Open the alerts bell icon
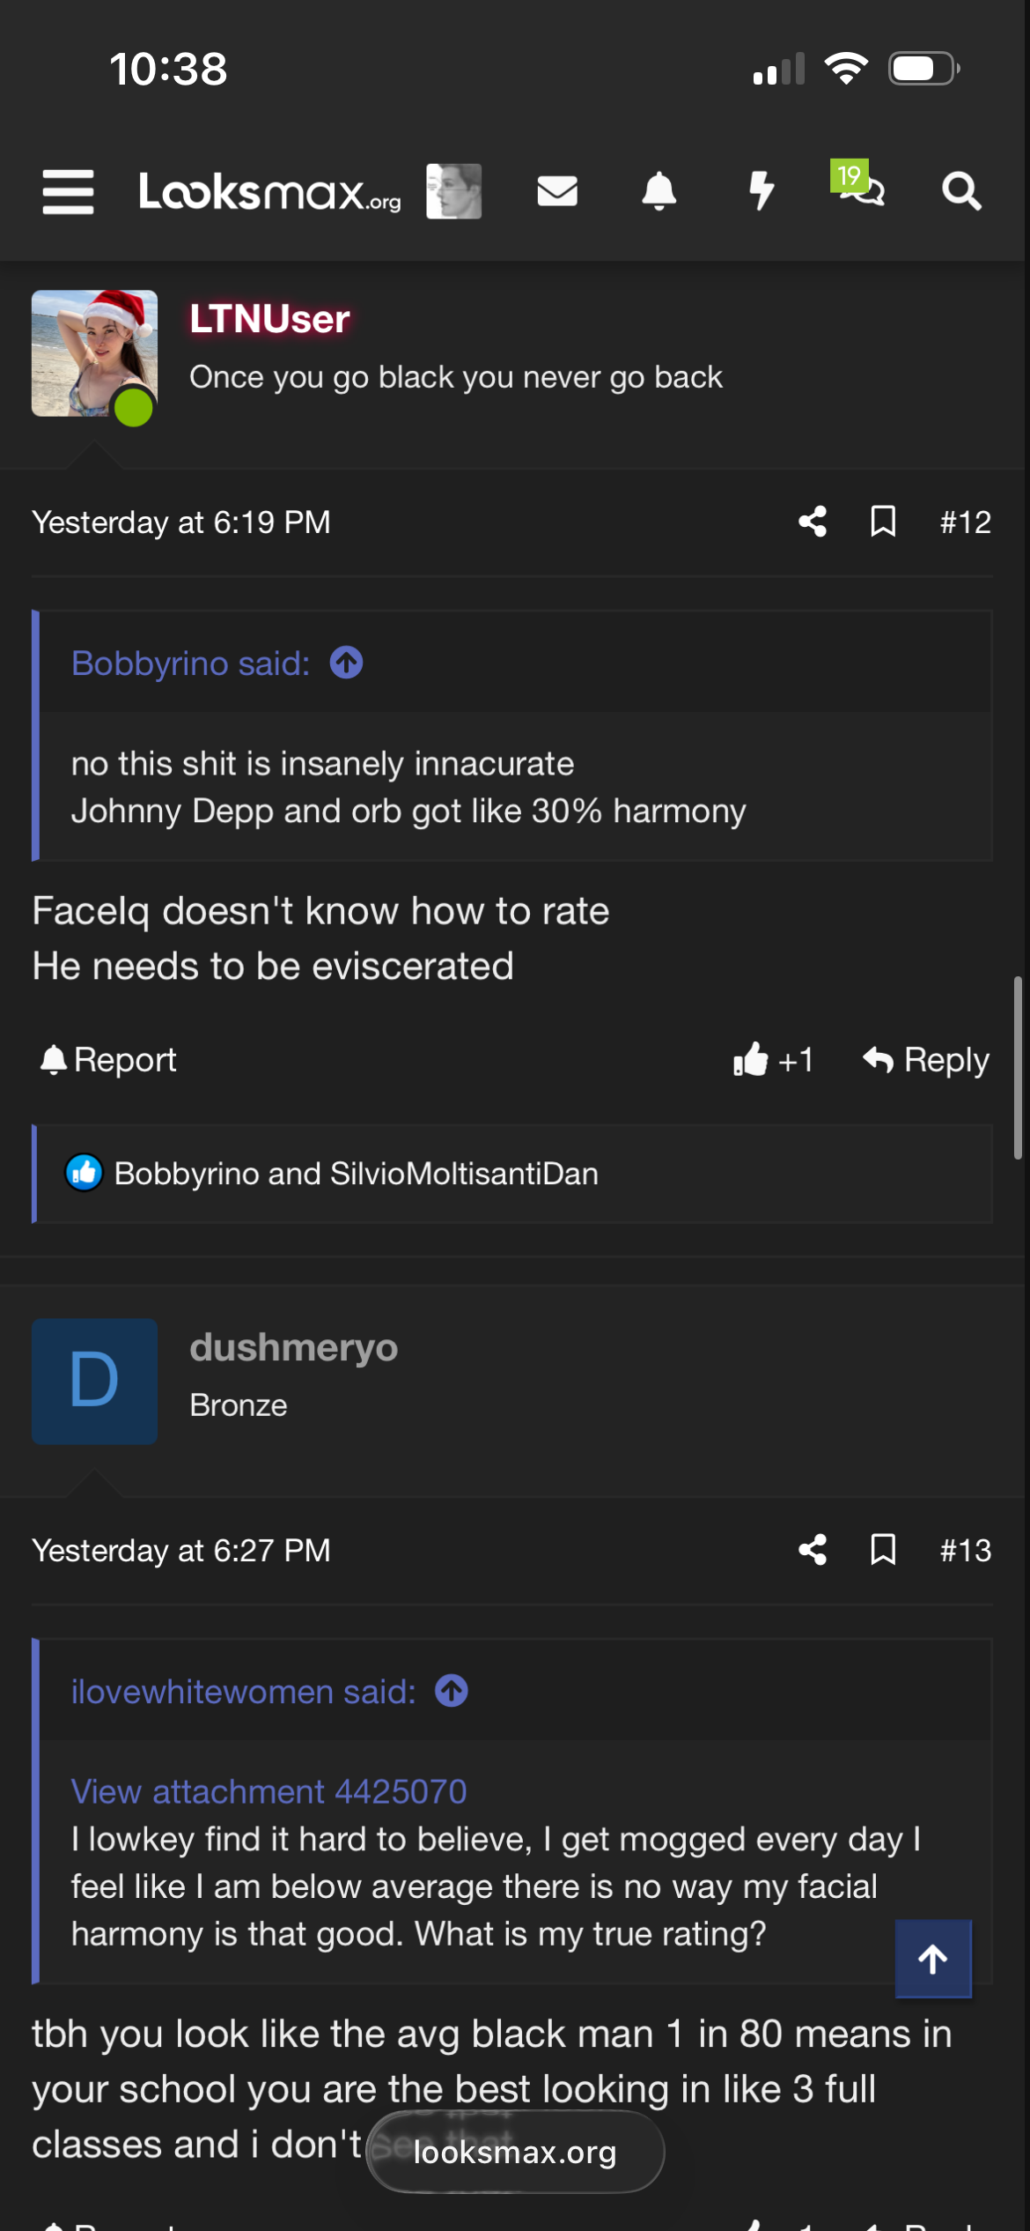The image size is (1030, 2231). coord(658,191)
